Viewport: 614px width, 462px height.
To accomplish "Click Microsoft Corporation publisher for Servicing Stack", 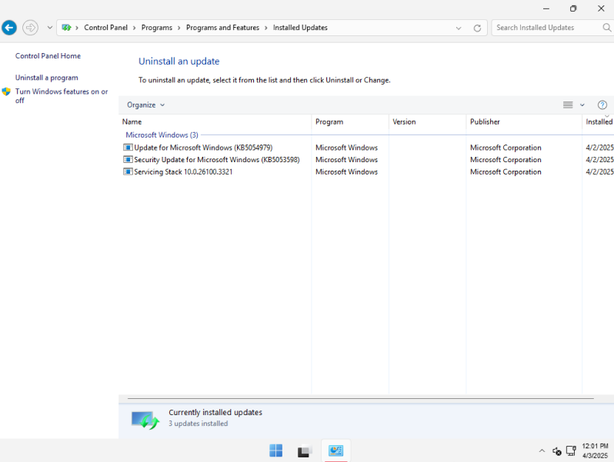I will click(506, 171).
